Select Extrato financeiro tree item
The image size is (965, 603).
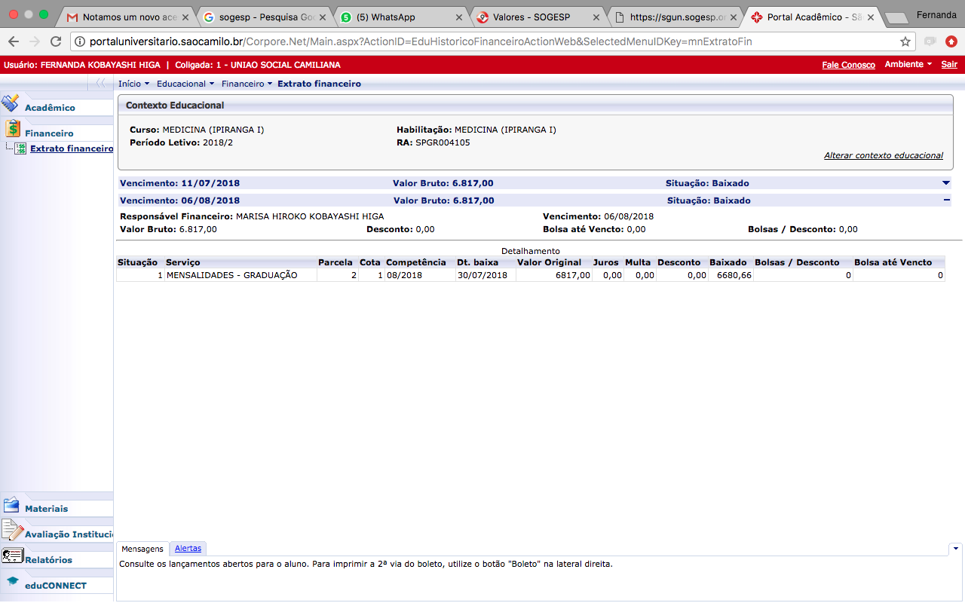[71, 148]
